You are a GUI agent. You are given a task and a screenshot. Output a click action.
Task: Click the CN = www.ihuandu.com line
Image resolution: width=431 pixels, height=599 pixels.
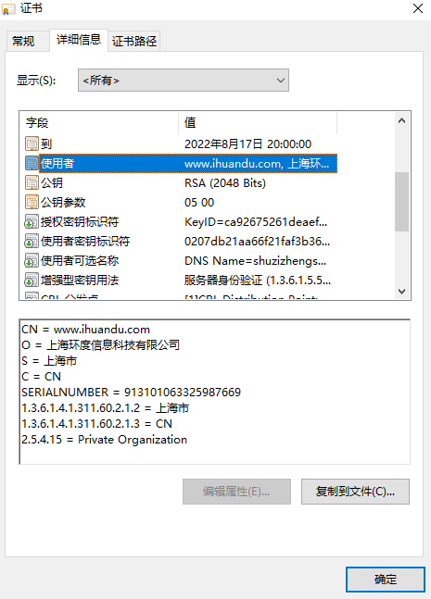tap(85, 330)
